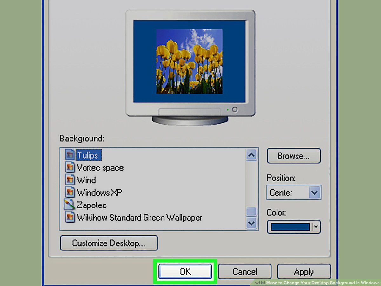
Task: Open the Customize Desktop dialog
Action: click(x=109, y=243)
